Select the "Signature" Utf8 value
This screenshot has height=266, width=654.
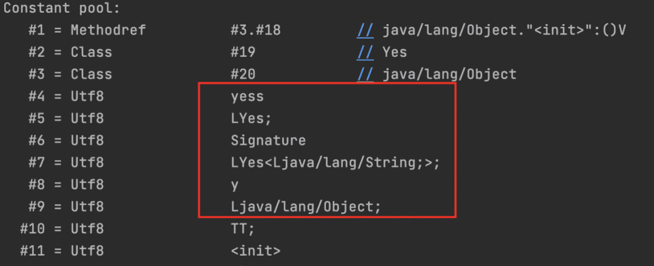tap(268, 141)
